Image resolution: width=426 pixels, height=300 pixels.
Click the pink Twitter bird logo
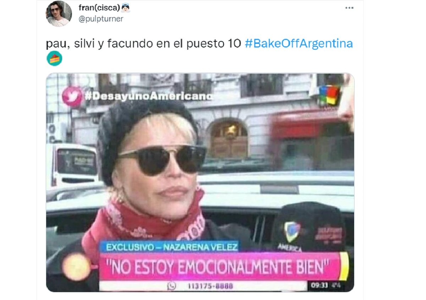pos(72,96)
